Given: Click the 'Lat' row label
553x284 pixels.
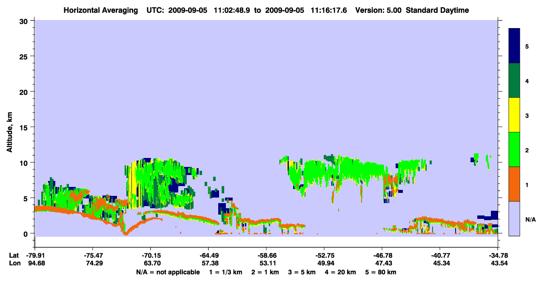Looking at the screenshot, I should pos(14,256).
